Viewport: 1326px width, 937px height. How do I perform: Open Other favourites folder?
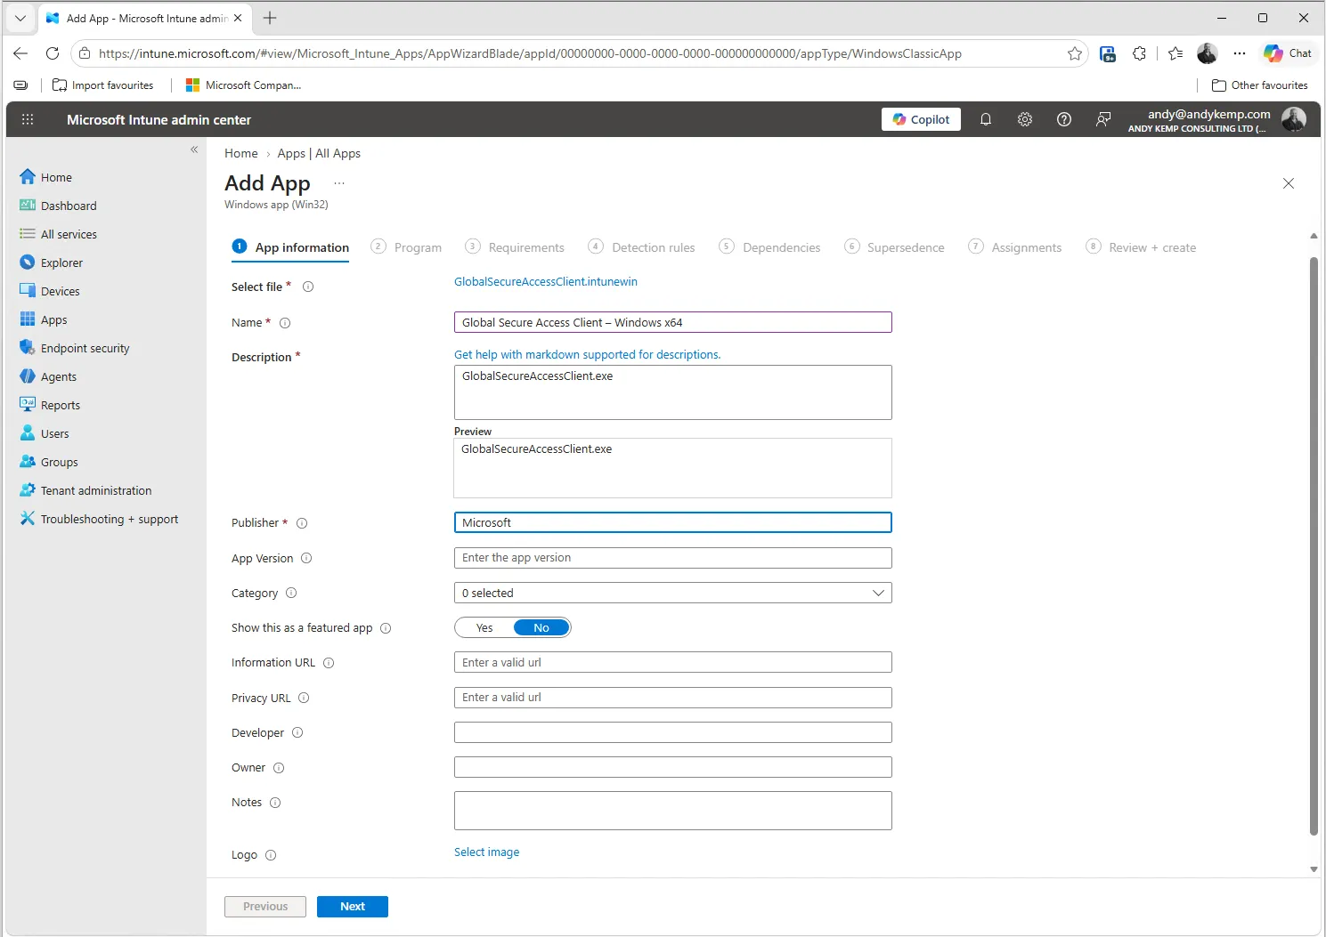pos(1260,85)
